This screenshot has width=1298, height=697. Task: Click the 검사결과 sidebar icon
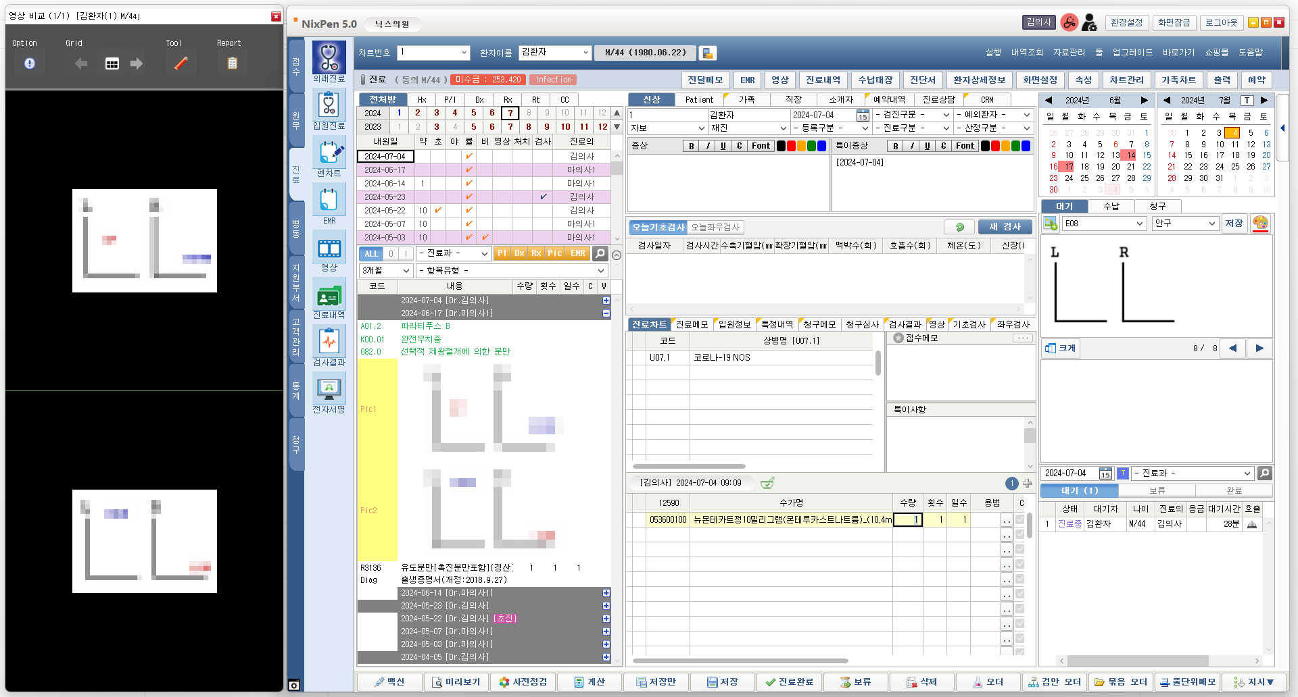coord(329,342)
